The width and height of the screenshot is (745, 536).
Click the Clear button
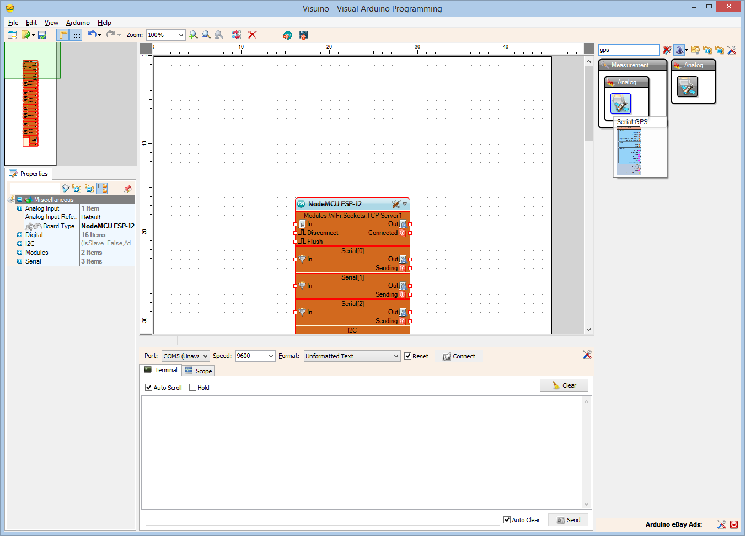(564, 385)
